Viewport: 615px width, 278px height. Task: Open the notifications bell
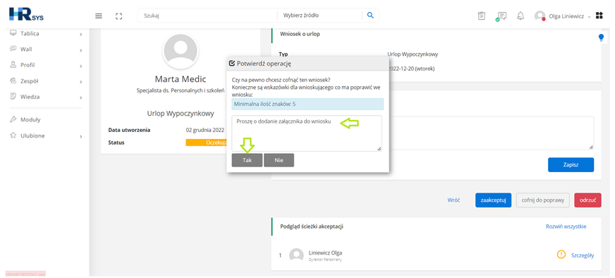point(520,16)
